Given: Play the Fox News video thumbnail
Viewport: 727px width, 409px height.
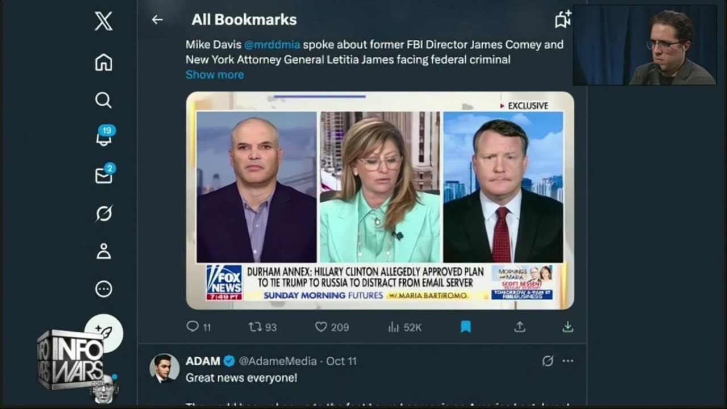Looking at the screenshot, I should (380, 201).
